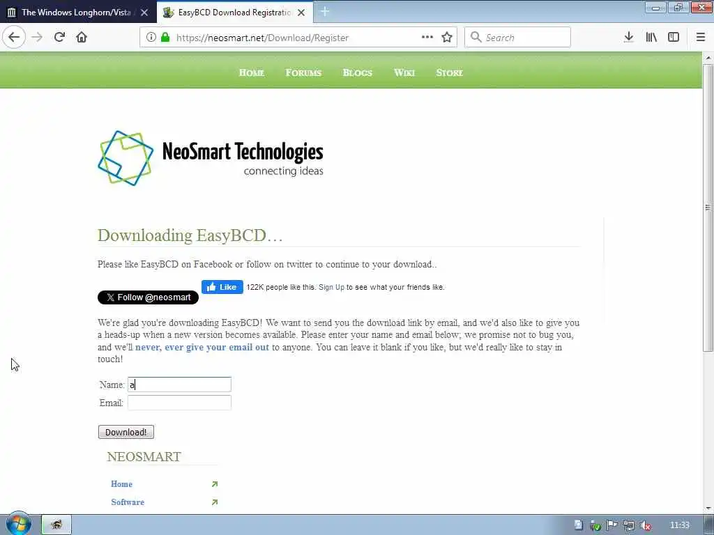Click scrollbar down arrow
The image size is (714, 535).
pos(708,509)
